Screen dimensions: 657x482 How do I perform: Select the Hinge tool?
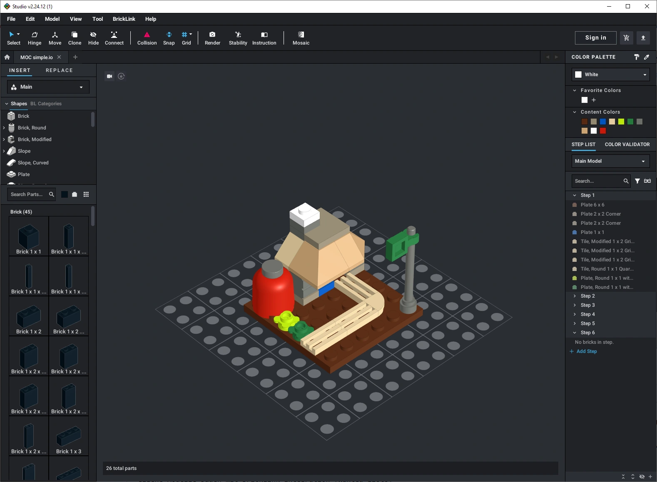(35, 38)
